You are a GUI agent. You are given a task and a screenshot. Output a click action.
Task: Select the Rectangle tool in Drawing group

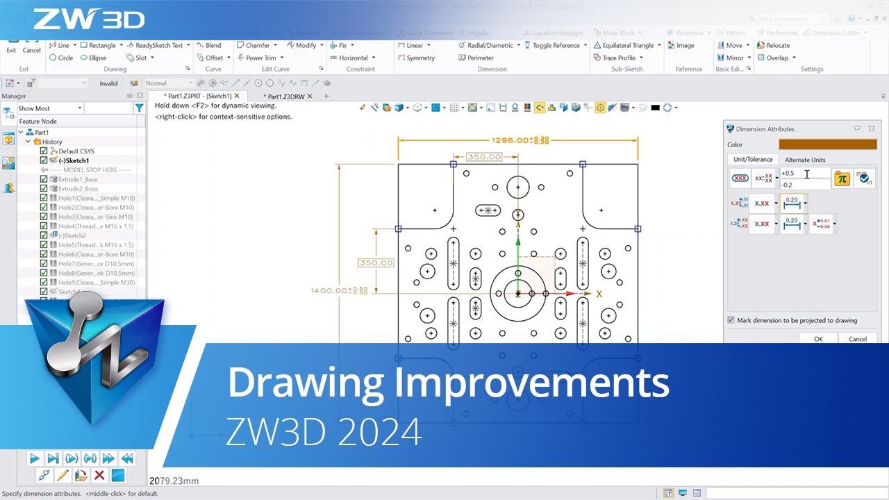pos(97,45)
